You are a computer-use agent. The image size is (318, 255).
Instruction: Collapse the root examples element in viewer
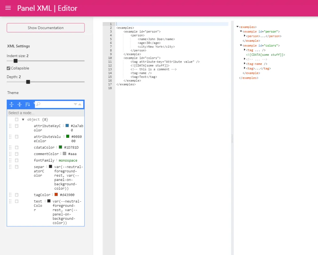[x=238, y=27]
